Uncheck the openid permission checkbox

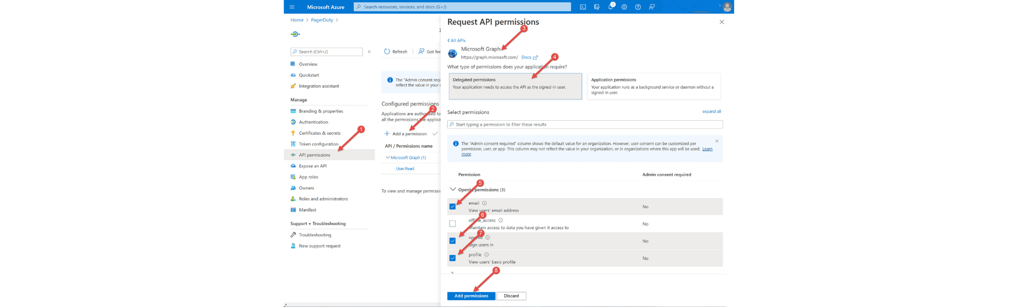(453, 241)
